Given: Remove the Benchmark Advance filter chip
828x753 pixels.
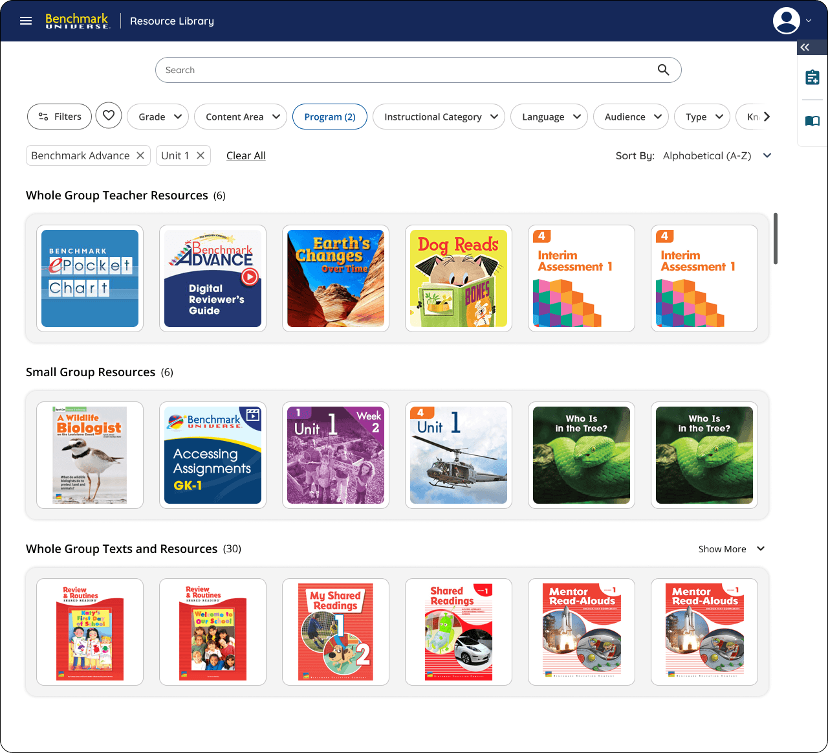Looking at the screenshot, I should [x=140, y=155].
